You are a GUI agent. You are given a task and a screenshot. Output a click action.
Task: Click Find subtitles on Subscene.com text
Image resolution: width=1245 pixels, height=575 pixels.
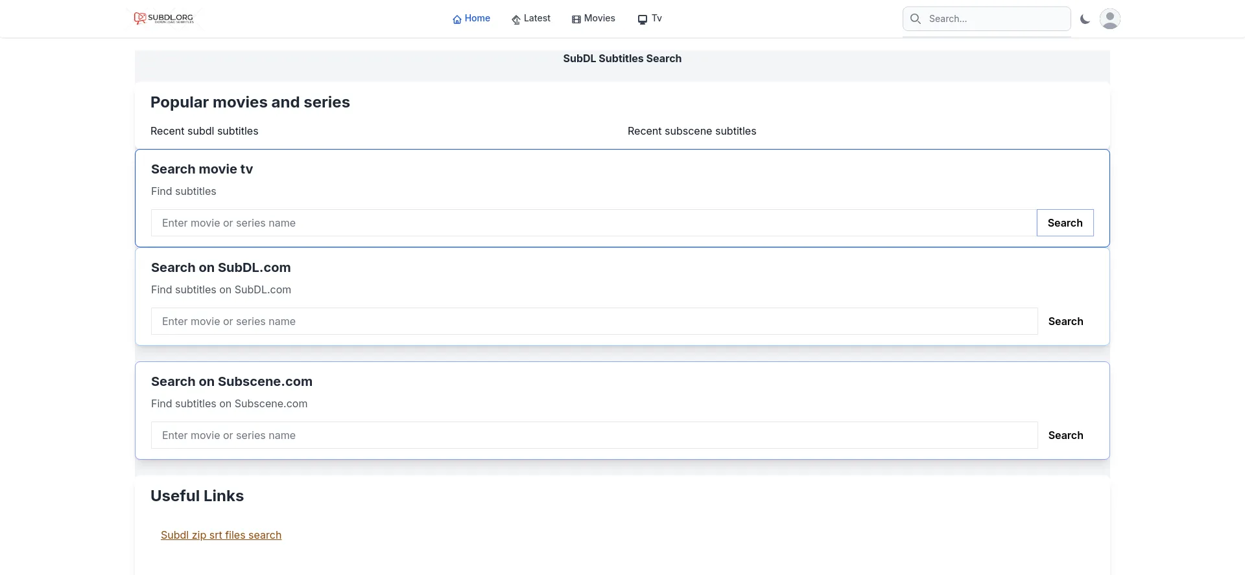230,403
